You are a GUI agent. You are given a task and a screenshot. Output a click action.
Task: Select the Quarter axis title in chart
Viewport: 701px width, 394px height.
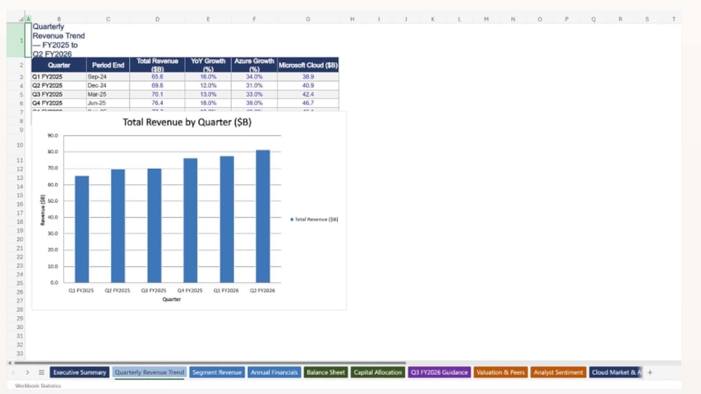pyautogui.click(x=171, y=299)
